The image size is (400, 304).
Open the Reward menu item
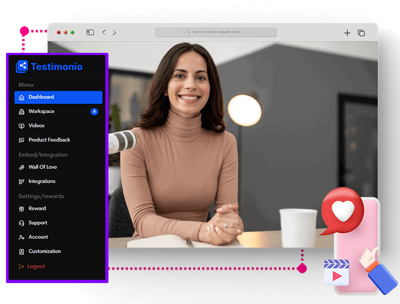click(x=37, y=208)
